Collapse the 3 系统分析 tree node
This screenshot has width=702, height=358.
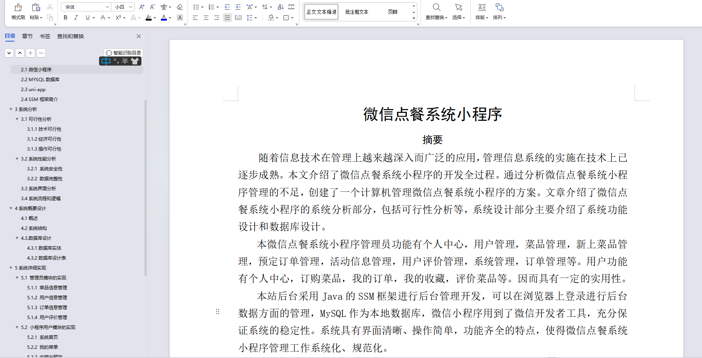point(11,109)
